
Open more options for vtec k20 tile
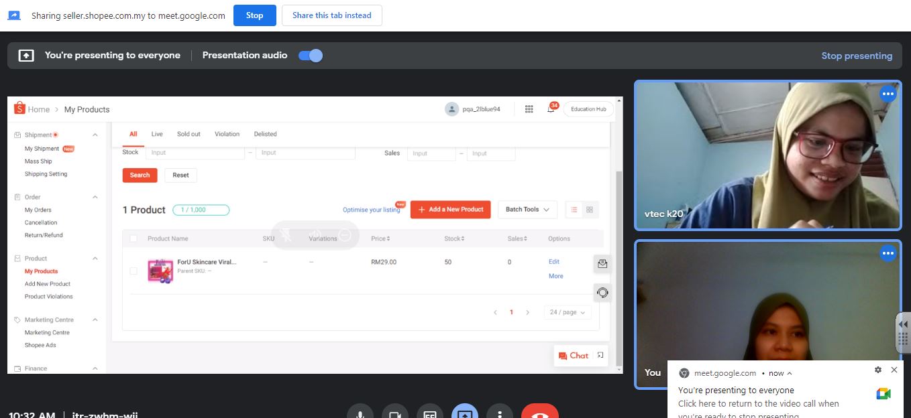point(888,94)
